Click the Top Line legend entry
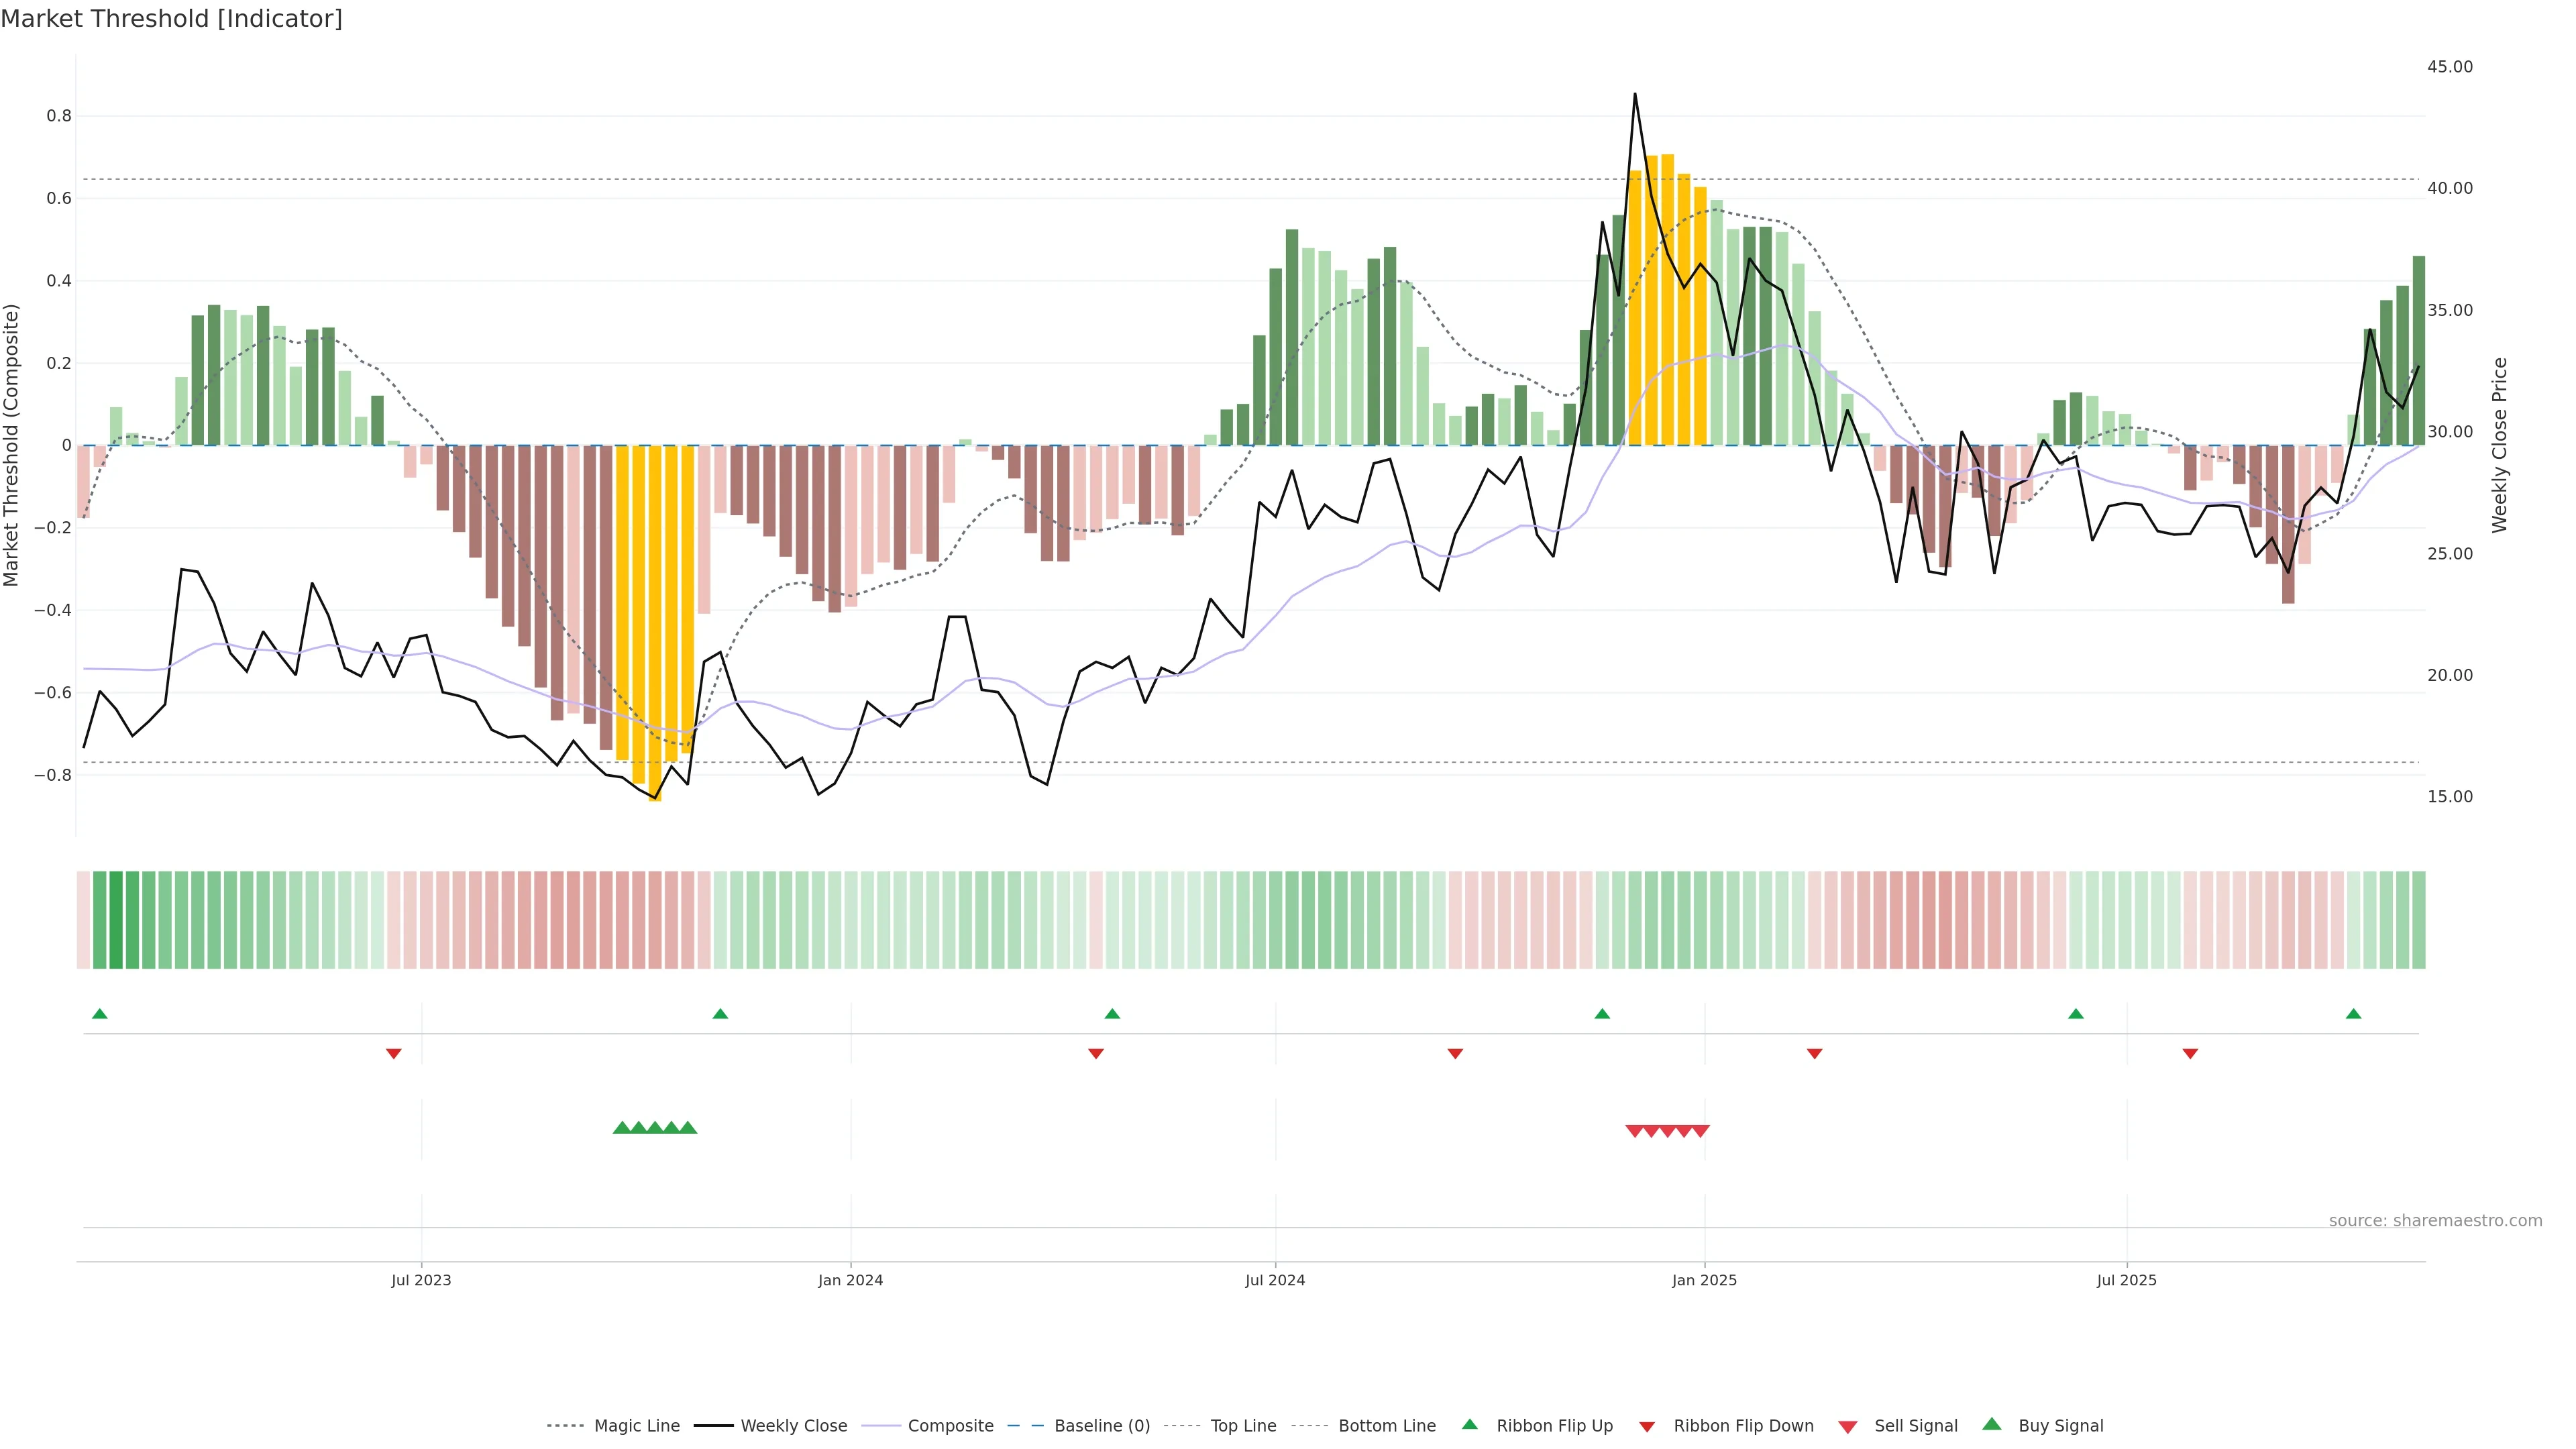2576x1449 pixels. (1243, 1426)
